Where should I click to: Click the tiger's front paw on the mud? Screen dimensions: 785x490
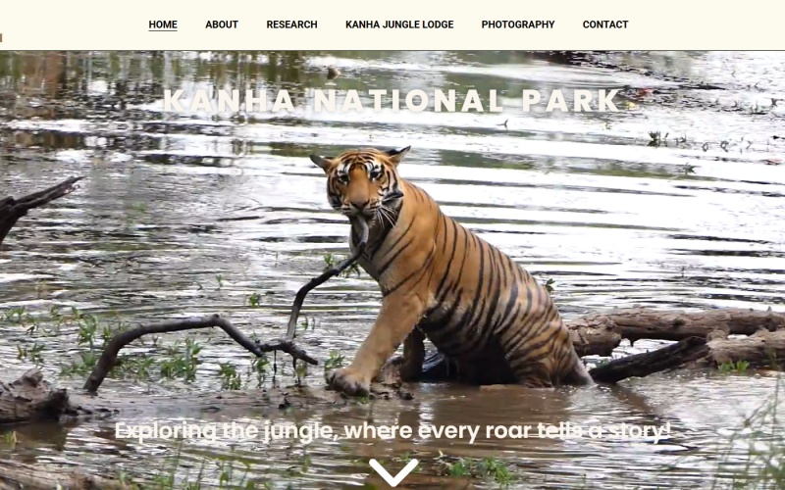(348, 381)
